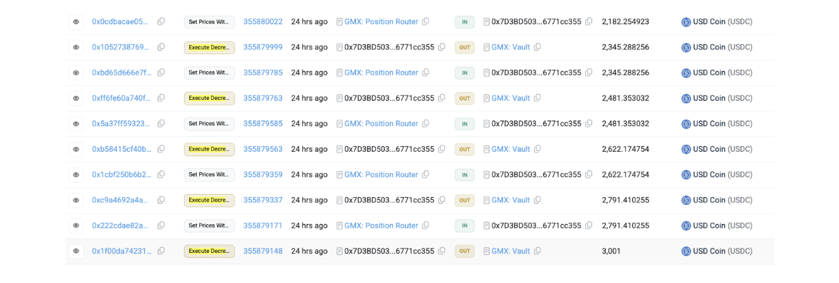
Task: Copy GMX: Vault address in row 355879999
Action: point(537,47)
